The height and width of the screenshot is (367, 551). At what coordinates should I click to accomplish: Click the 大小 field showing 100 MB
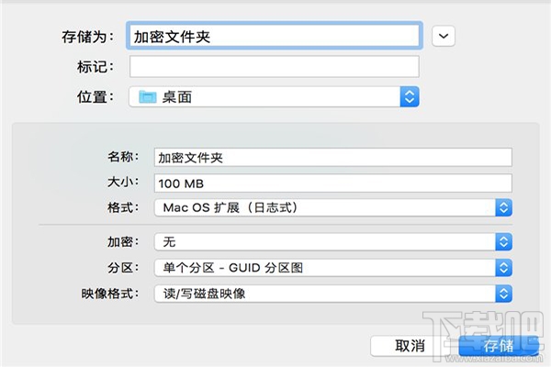tap(332, 183)
